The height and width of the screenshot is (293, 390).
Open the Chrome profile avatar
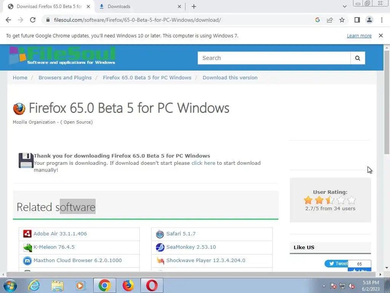[x=369, y=20]
